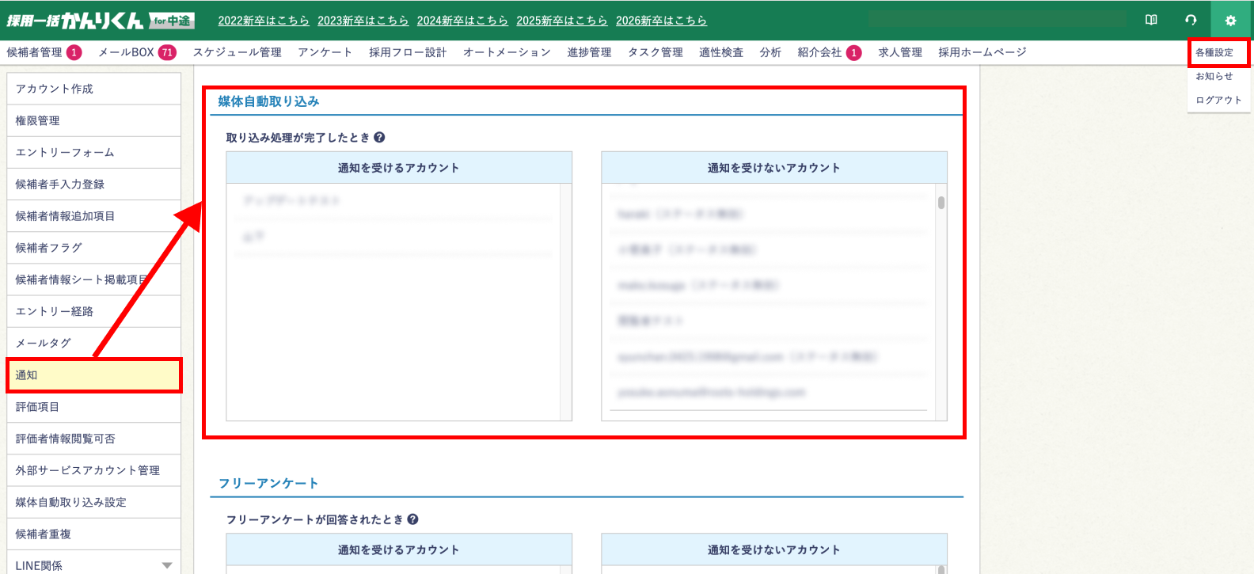Screen dimensions: 1254x574
Task: Choose お知らせ from the settings dropdown
Action: 1214,77
